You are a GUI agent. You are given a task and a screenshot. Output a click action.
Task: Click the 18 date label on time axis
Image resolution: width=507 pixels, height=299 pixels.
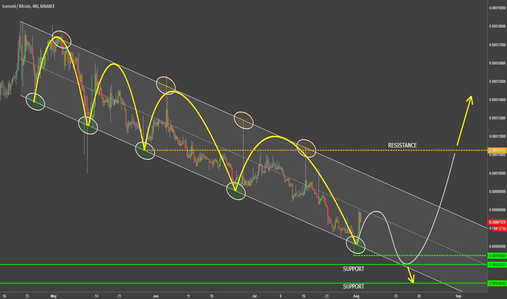[212, 296]
